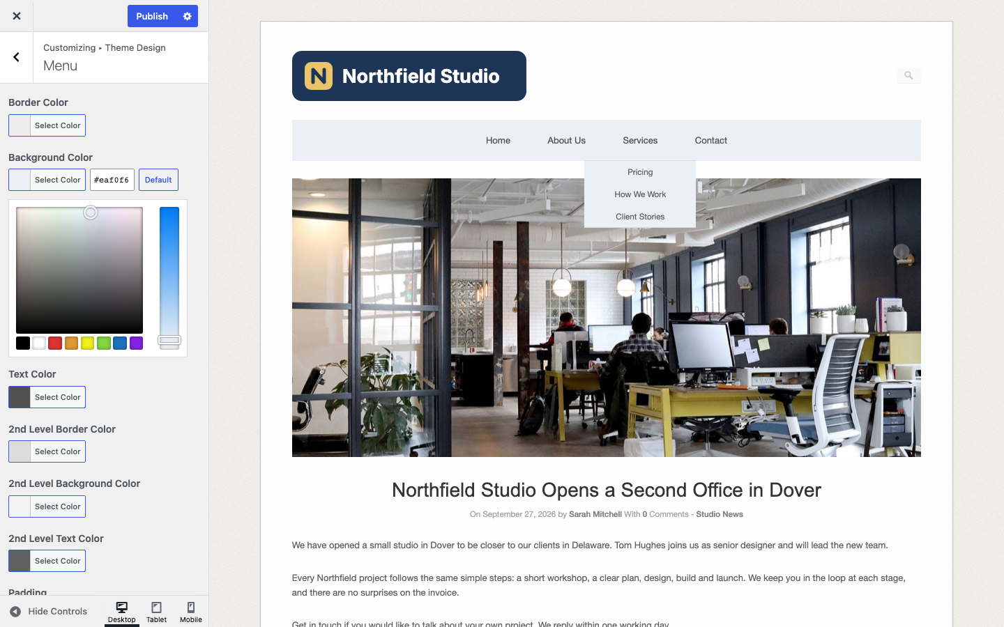This screenshot has height=627, width=1004.
Task: Click the office featured image
Action: [x=607, y=318]
